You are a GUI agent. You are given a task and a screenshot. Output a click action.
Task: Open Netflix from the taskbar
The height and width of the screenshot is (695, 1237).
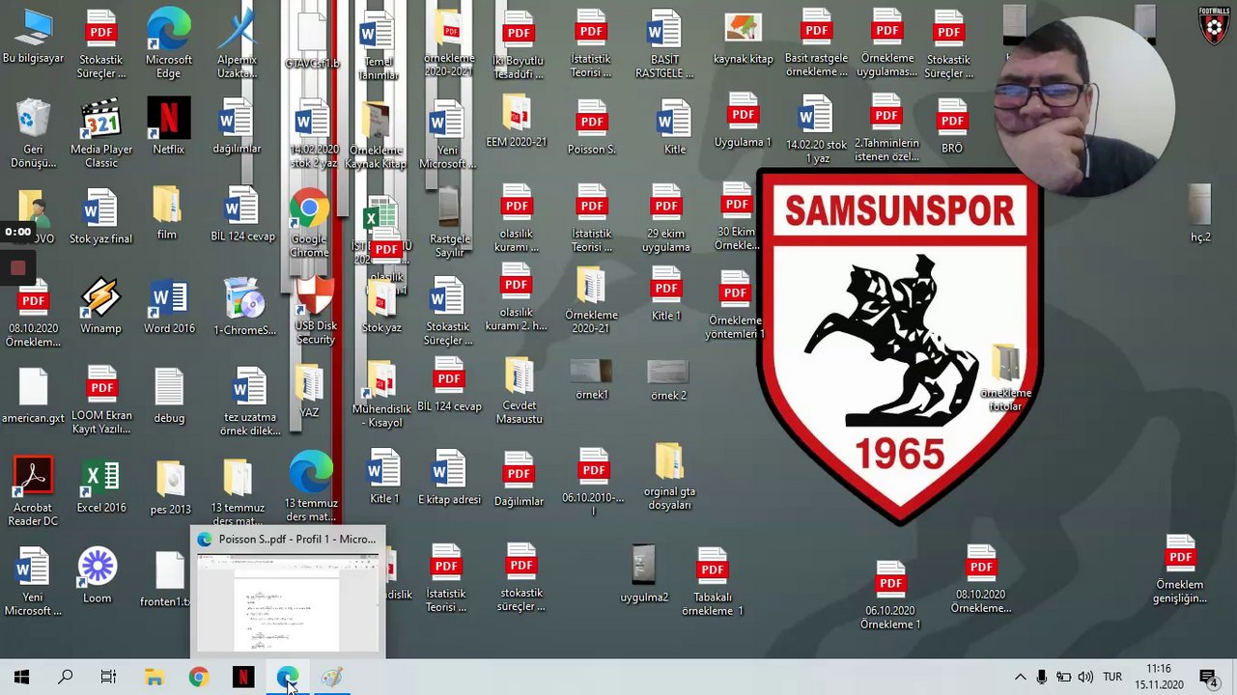click(243, 678)
